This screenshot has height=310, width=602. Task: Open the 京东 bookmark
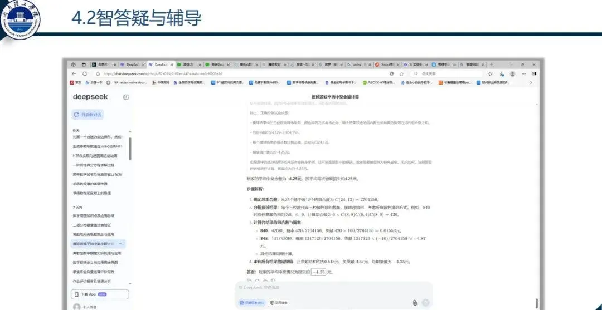point(76,82)
